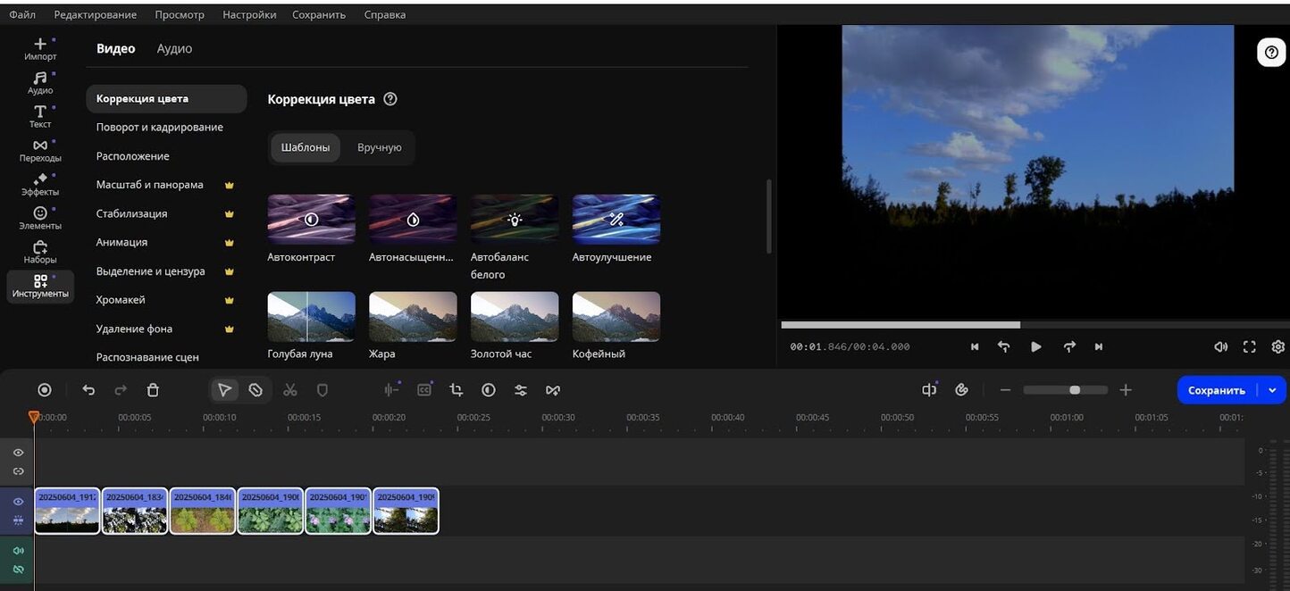Click the trash delete icon in the timeline toolbar
This screenshot has height=591, width=1290.
tap(153, 390)
